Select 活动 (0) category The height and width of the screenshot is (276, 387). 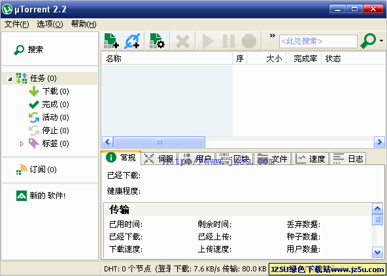tap(49, 117)
